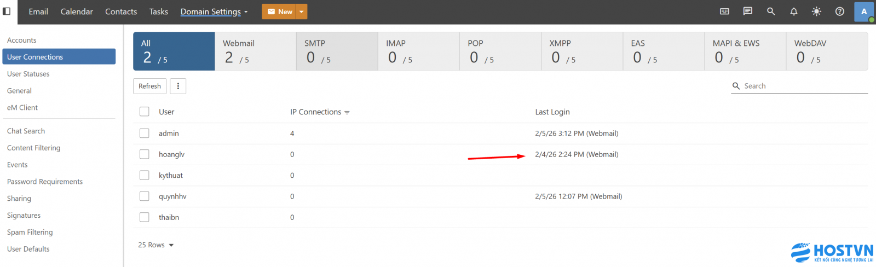The width and height of the screenshot is (876, 267).
Task: Click the Refresh button
Action: tap(149, 86)
